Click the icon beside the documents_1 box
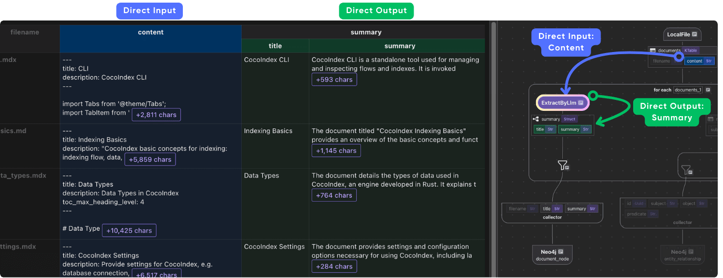The image size is (723, 278). 708,90
